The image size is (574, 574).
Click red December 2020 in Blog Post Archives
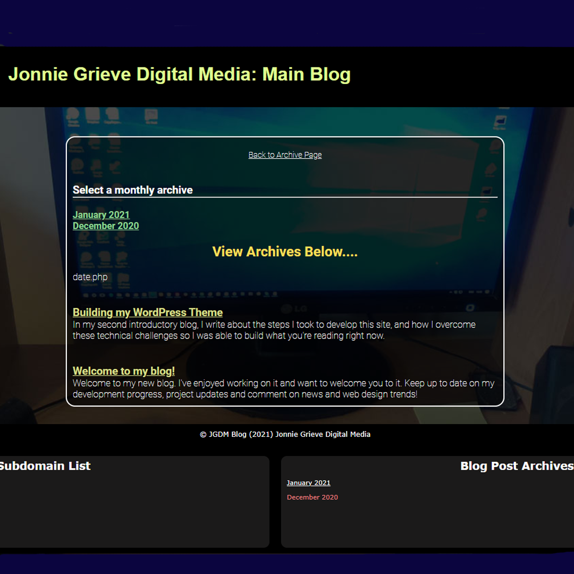pyautogui.click(x=313, y=497)
